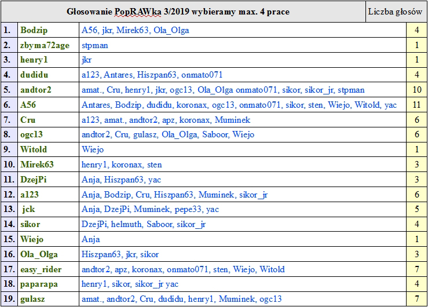Screen dimensions: 428x307
Task: Select author name 'A56' in row 6
Action: [x=28, y=105]
